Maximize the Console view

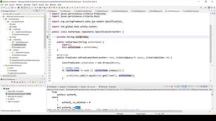212,86
